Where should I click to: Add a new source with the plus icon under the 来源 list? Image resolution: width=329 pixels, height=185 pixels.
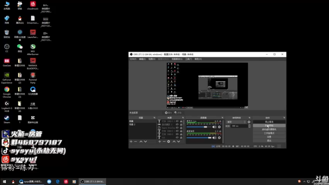(160, 141)
